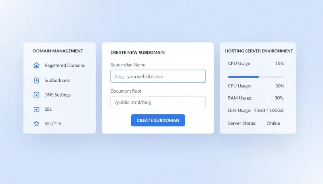Focus the Document Root input field
The width and height of the screenshot is (323, 184).
(x=158, y=102)
